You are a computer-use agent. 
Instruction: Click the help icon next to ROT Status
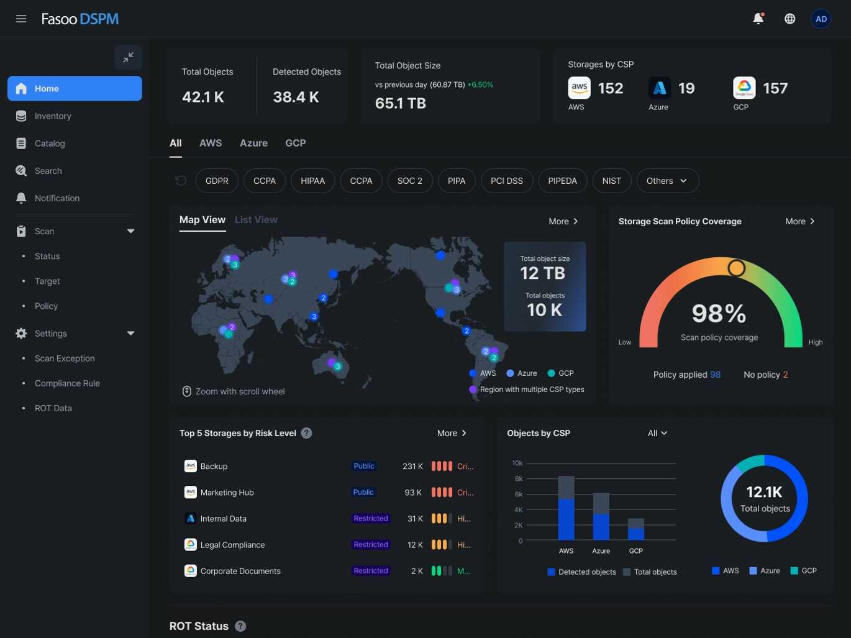pos(240,626)
